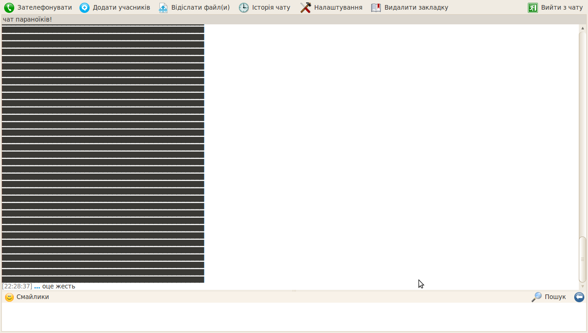Select 'Видалити закладку'
588x333 pixels.
pos(416,7)
